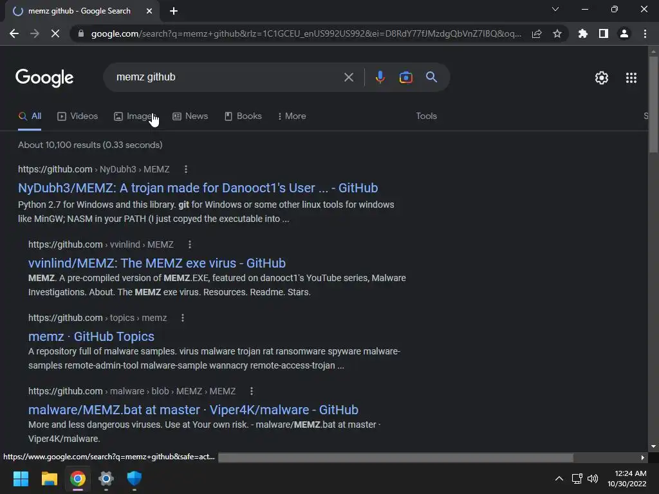Open options for NyDubh3 result
The height and width of the screenshot is (494, 659).
186,169
